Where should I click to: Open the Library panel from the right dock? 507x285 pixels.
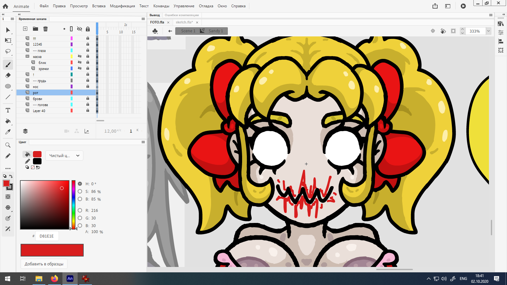501,24
